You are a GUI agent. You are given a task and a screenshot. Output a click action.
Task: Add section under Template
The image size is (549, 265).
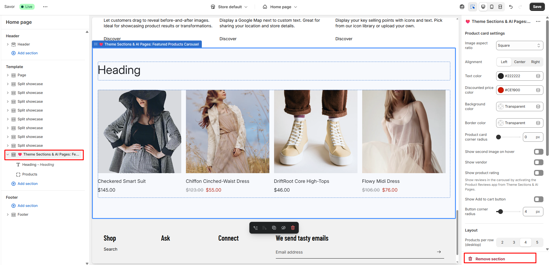24,184
